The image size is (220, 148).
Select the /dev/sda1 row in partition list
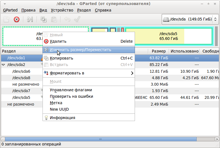coord(110,58)
